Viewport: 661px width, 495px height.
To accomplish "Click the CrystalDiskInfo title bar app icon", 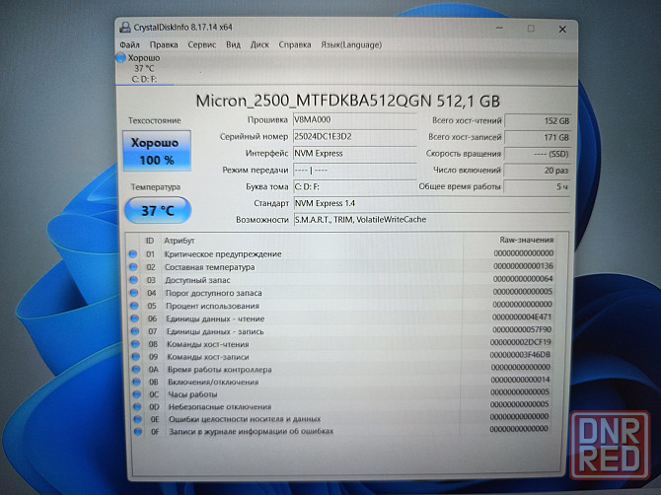I will click(x=124, y=28).
